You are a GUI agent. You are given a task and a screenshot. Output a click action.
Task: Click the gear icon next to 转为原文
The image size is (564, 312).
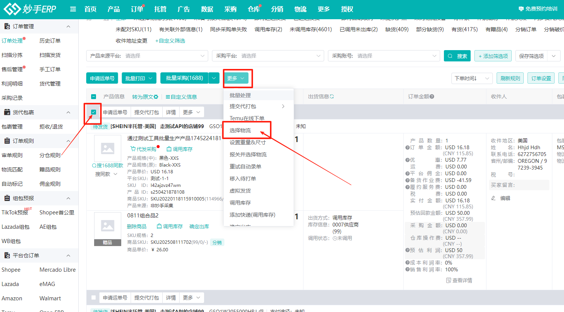[x=156, y=97]
